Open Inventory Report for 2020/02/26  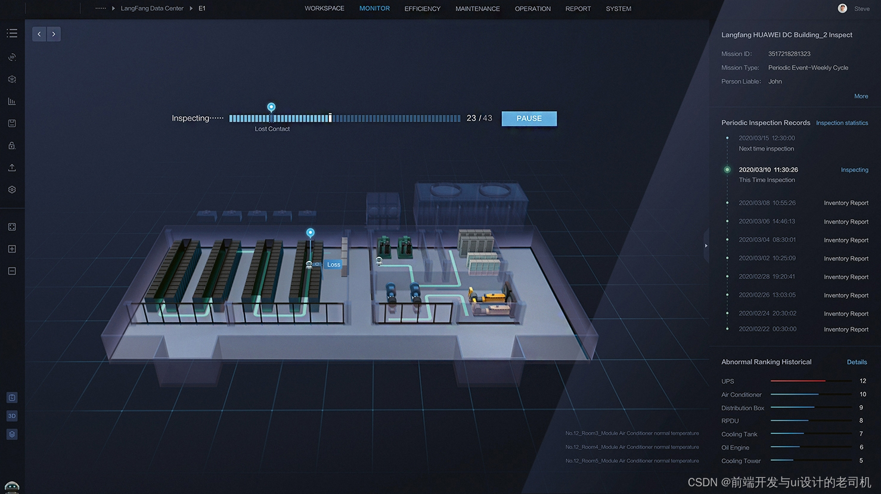846,296
